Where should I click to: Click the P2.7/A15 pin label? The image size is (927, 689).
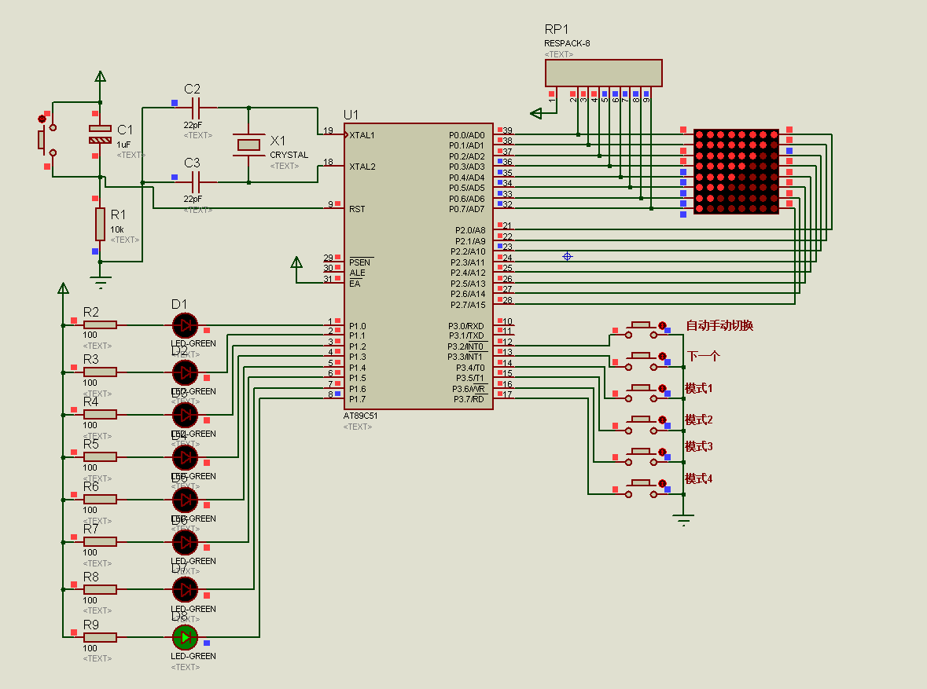click(x=468, y=305)
